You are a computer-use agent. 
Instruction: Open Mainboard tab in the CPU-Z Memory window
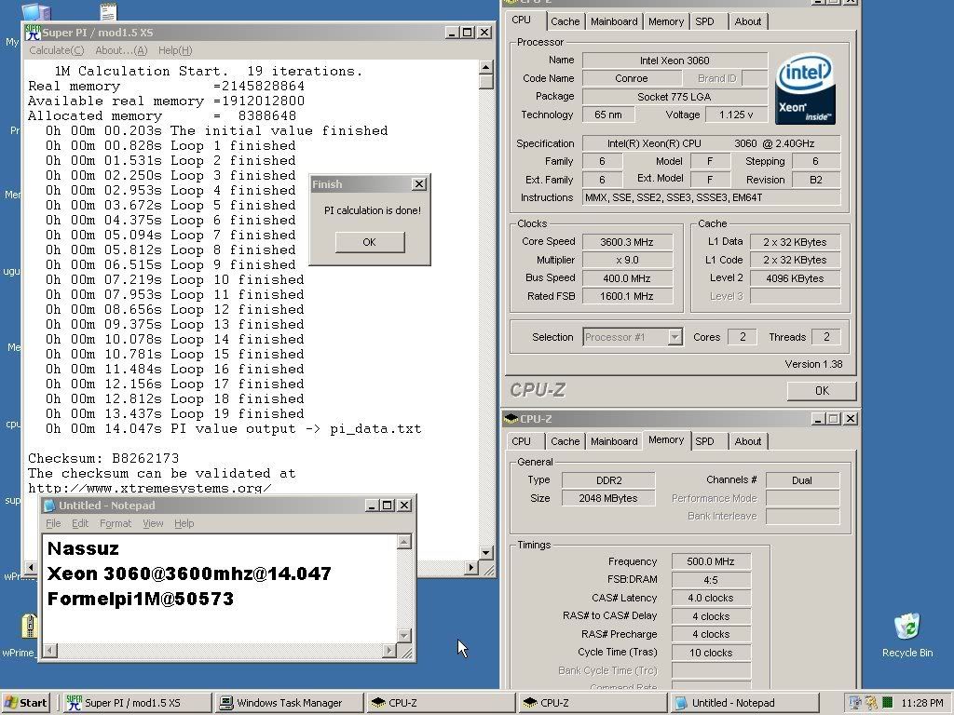coord(614,441)
